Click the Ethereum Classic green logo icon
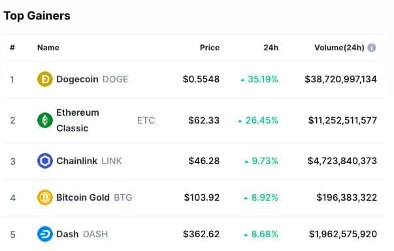This screenshot has height=251, width=394. click(45, 120)
